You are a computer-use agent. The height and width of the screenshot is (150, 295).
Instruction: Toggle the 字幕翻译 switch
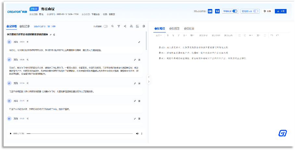pyautogui.click(x=235, y=11)
